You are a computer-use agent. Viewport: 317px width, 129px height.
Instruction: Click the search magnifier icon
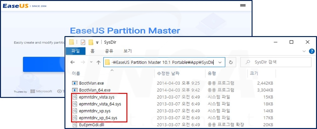tap(248, 62)
